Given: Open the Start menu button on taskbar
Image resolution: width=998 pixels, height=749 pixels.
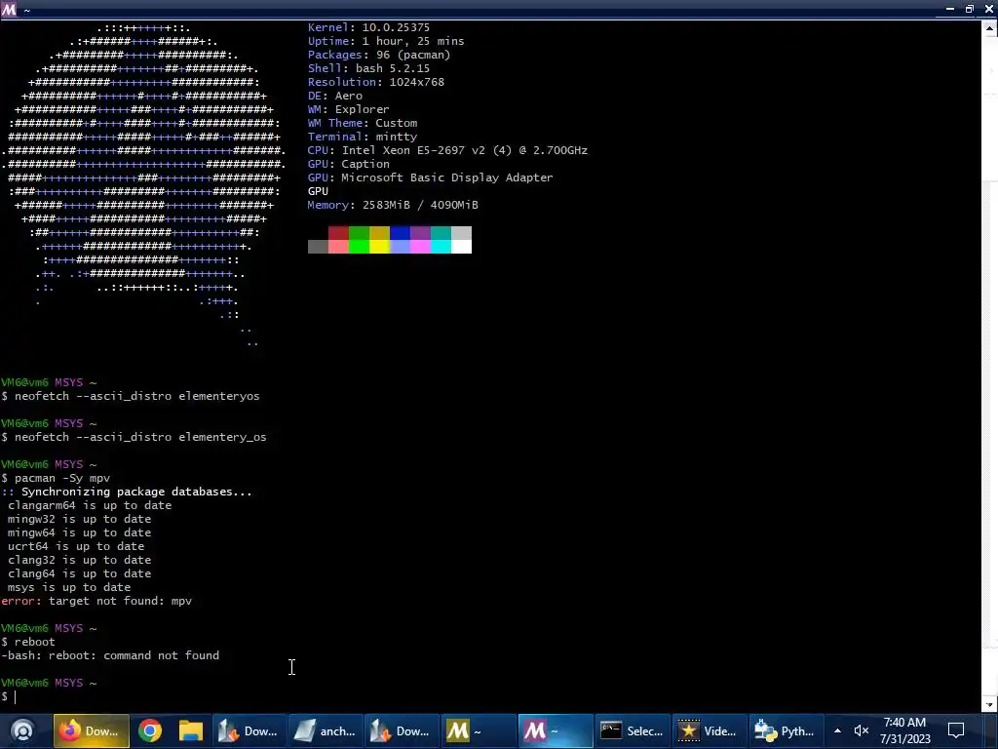Looking at the screenshot, I should pyautogui.click(x=22, y=730).
